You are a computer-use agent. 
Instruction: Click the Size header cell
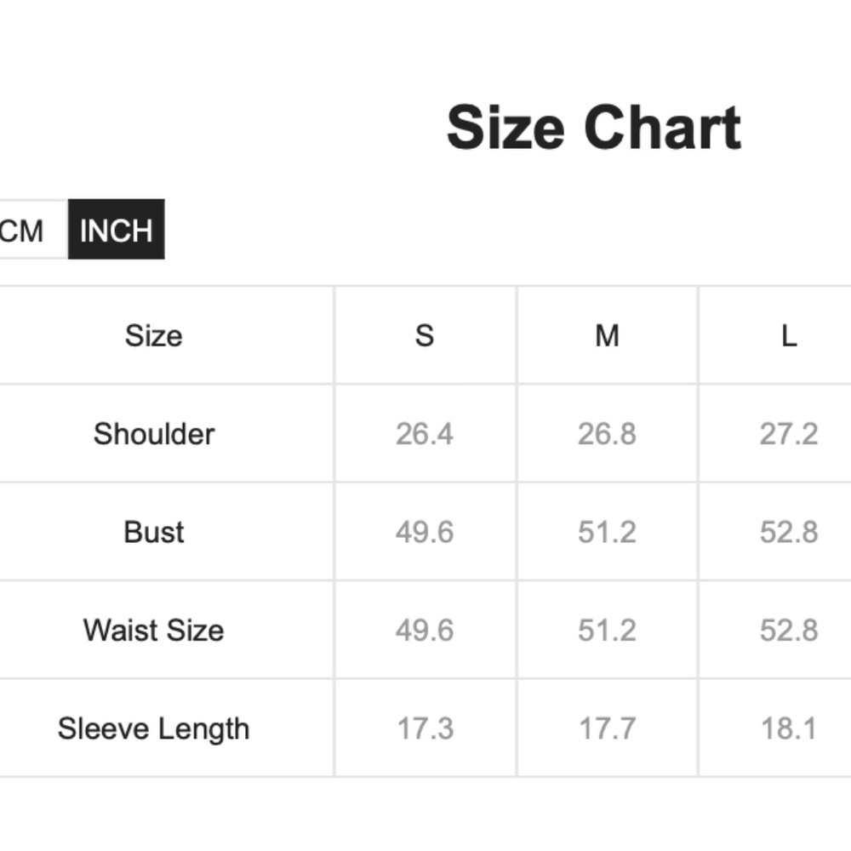(153, 335)
